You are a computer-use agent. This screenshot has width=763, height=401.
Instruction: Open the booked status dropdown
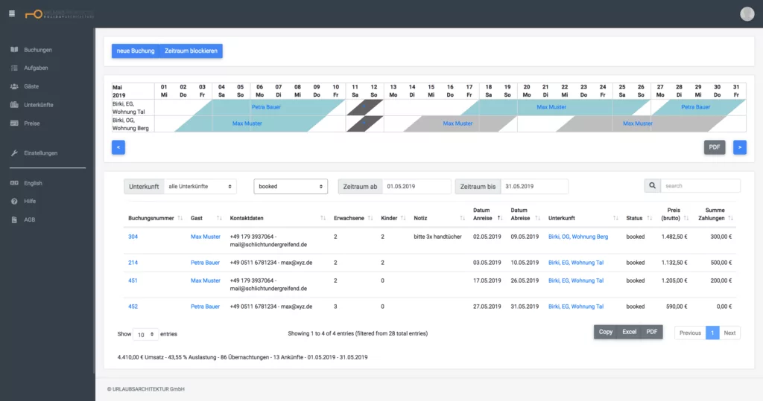coord(291,186)
